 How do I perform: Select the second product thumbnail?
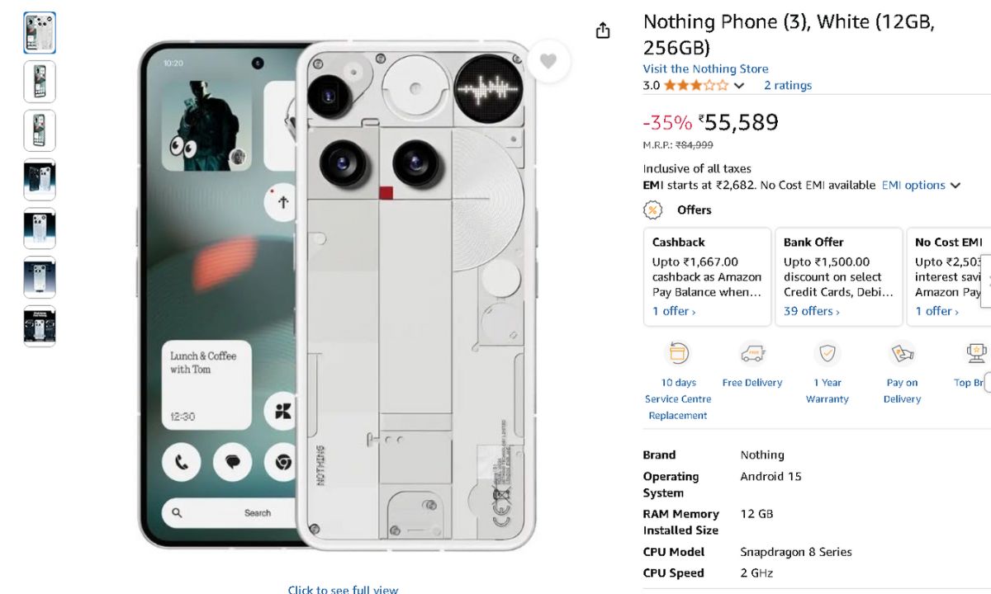point(40,82)
